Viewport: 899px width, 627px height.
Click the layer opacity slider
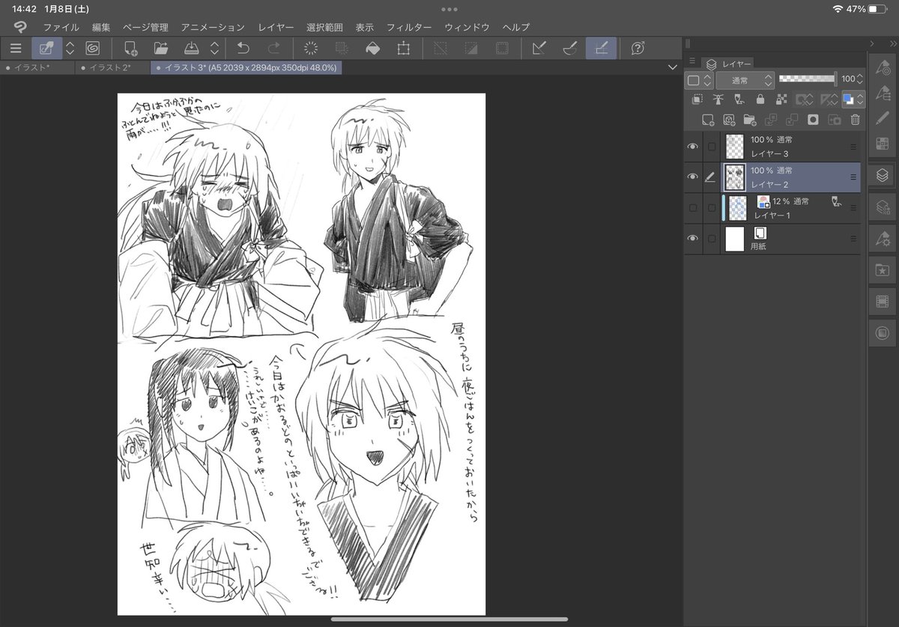coord(808,79)
